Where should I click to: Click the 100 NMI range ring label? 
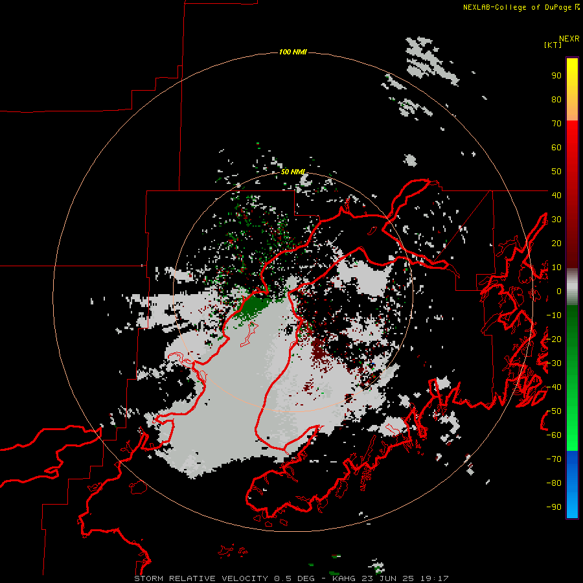(x=293, y=52)
